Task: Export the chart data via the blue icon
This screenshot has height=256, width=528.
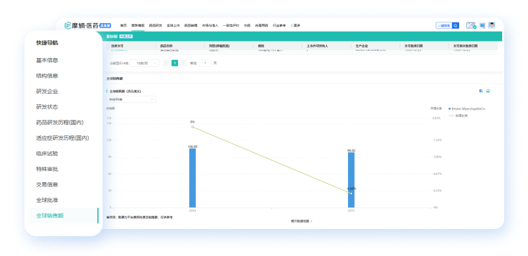Action: tap(481, 90)
